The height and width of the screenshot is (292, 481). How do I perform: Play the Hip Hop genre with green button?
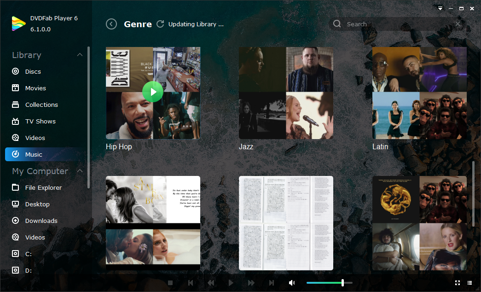[153, 92]
